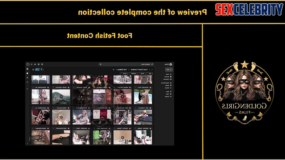Expand the My Drive tree arrow
Screen dimensions: 285x160
(x=172, y=77)
